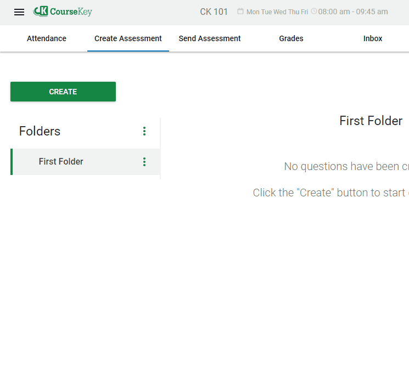Select First Folder in the folders list
Image resolution: width=409 pixels, height=390 pixels.
tap(85, 162)
